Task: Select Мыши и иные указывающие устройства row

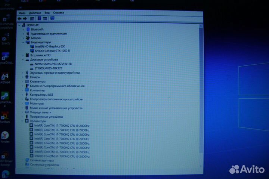Action: click(x=56, y=108)
